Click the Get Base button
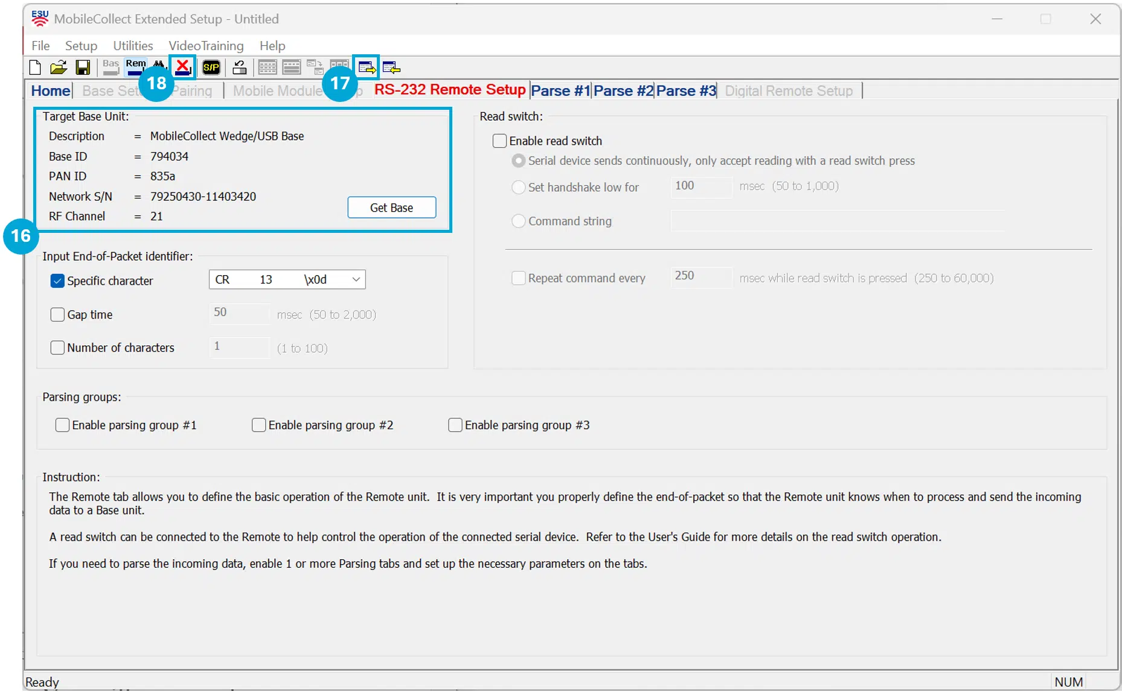This screenshot has height=692, width=1122. click(392, 208)
